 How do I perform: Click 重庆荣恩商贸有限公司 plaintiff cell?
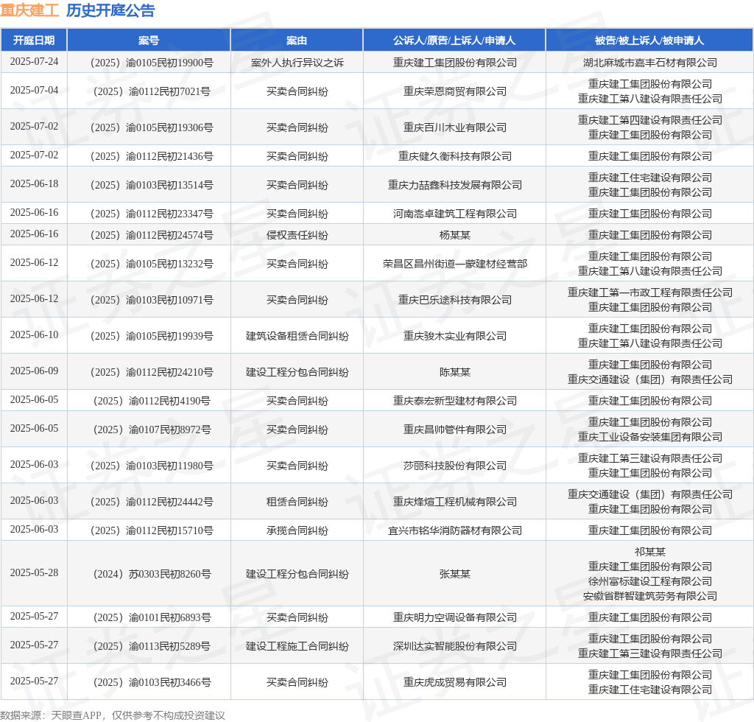pyautogui.click(x=455, y=91)
